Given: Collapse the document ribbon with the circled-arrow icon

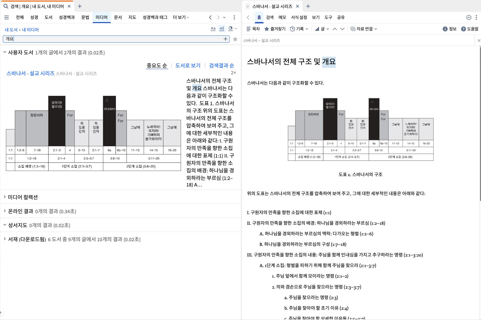Looking at the screenshot, I should (469, 17).
